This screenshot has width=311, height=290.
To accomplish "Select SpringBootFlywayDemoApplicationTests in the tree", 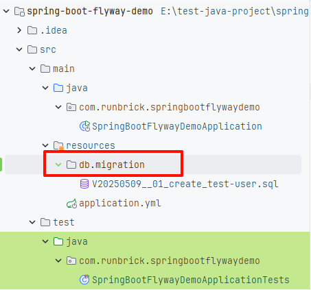I will click(191, 280).
